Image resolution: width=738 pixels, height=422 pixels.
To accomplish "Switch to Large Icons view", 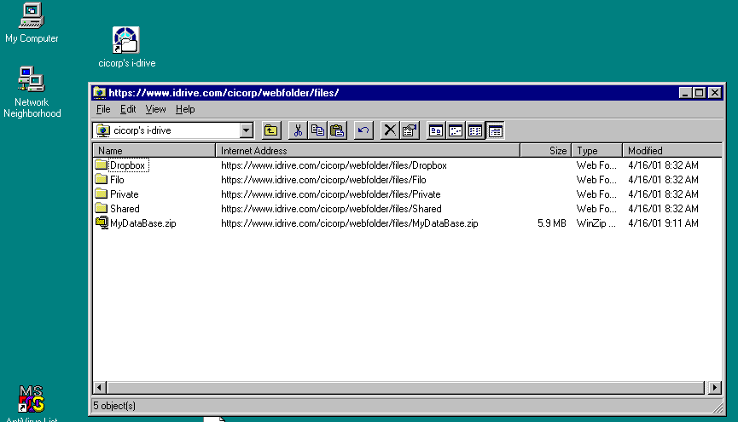I will [x=436, y=130].
